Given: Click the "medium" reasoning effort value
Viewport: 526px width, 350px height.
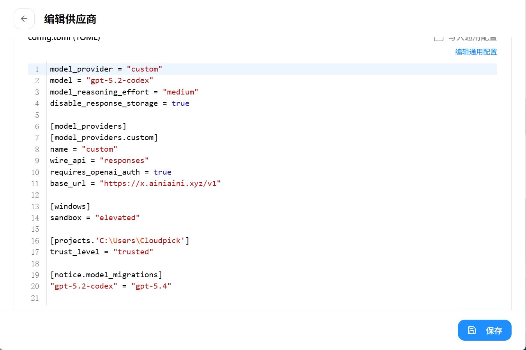Looking at the screenshot, I should click(180, 92).
